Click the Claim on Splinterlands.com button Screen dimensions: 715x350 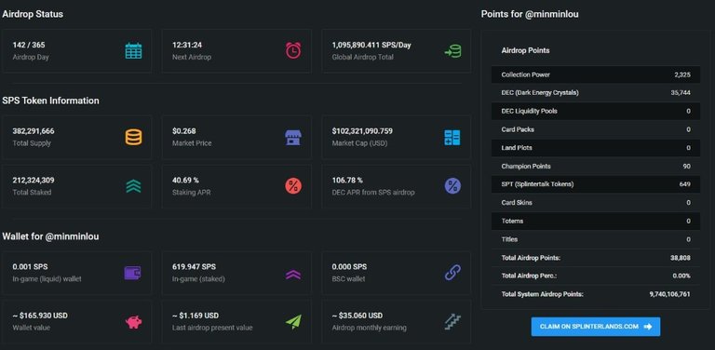(x=596, y=327)
